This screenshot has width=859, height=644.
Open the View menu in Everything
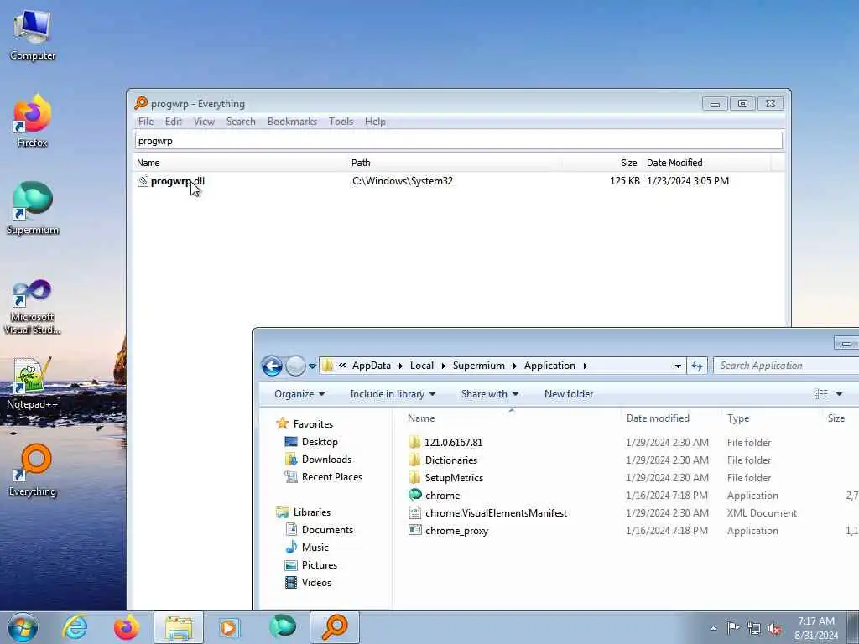pyautogui.click(x=204, y=122)
